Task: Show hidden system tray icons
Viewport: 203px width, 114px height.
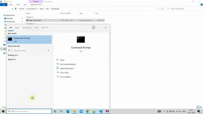Action: pos(164,111)
